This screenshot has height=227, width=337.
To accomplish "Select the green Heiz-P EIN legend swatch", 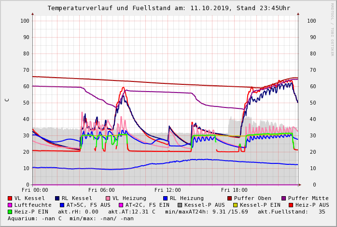I will point(10,212).
